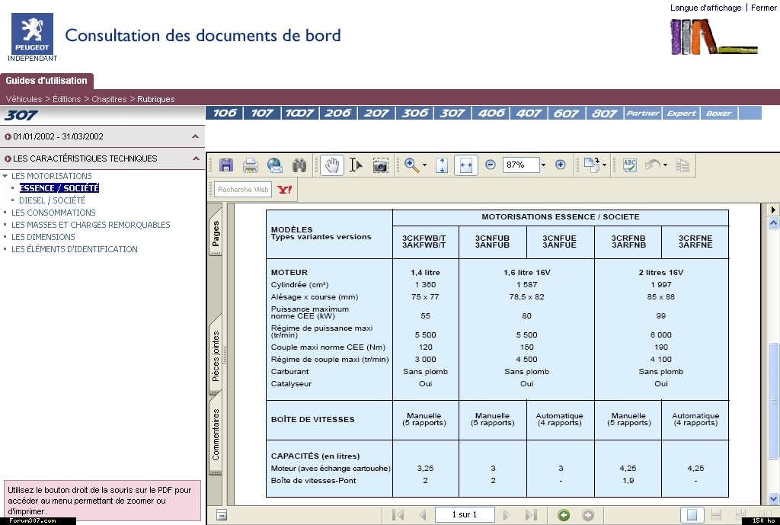The width and height of the screenshot is (780, 525).
Task: Go to the last page
Action: pos(531,515)
